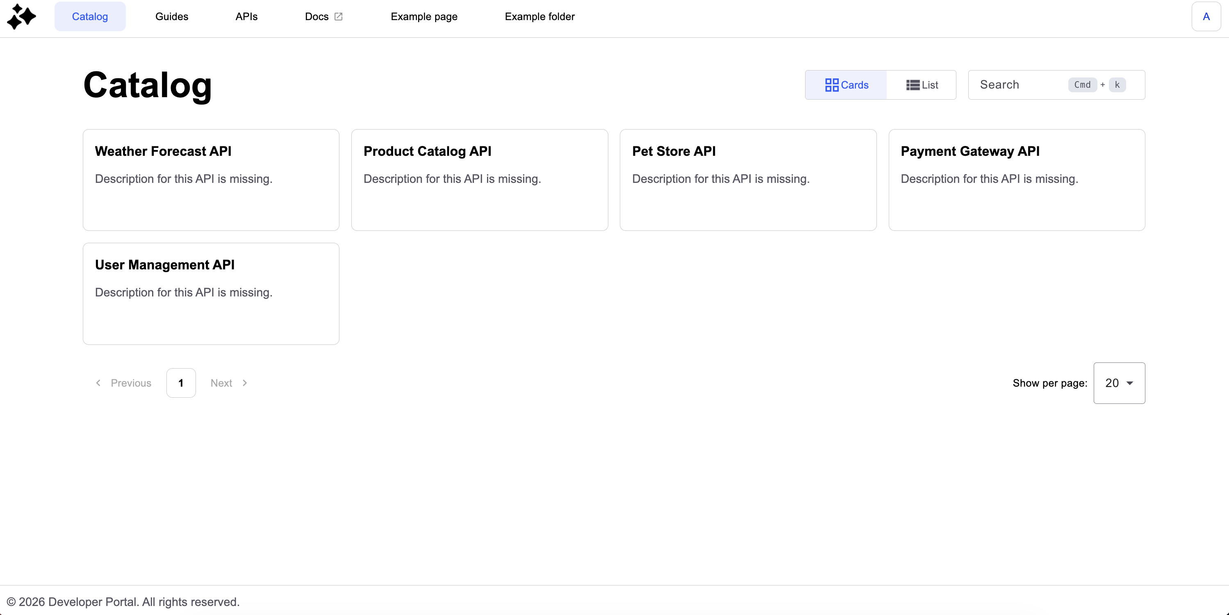Open the Example page link
Viewport: 1229px width, 615px height.
click(x=423, y=17)
